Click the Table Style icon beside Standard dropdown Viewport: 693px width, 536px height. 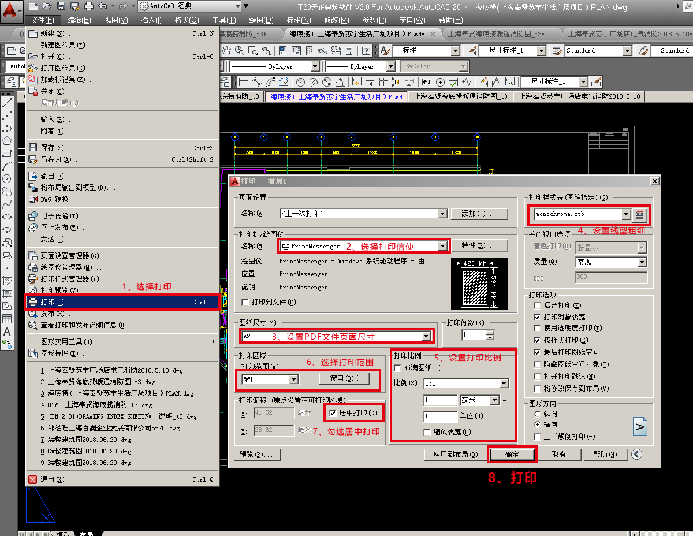coord(557,51)
